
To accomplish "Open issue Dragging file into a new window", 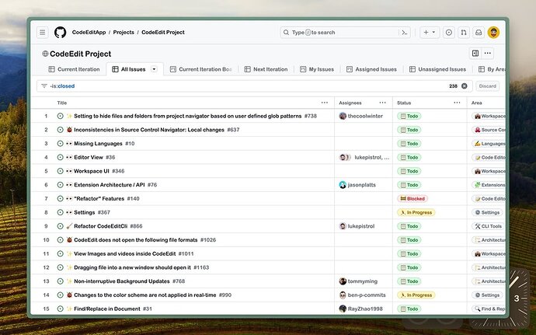I will (141, 267).
